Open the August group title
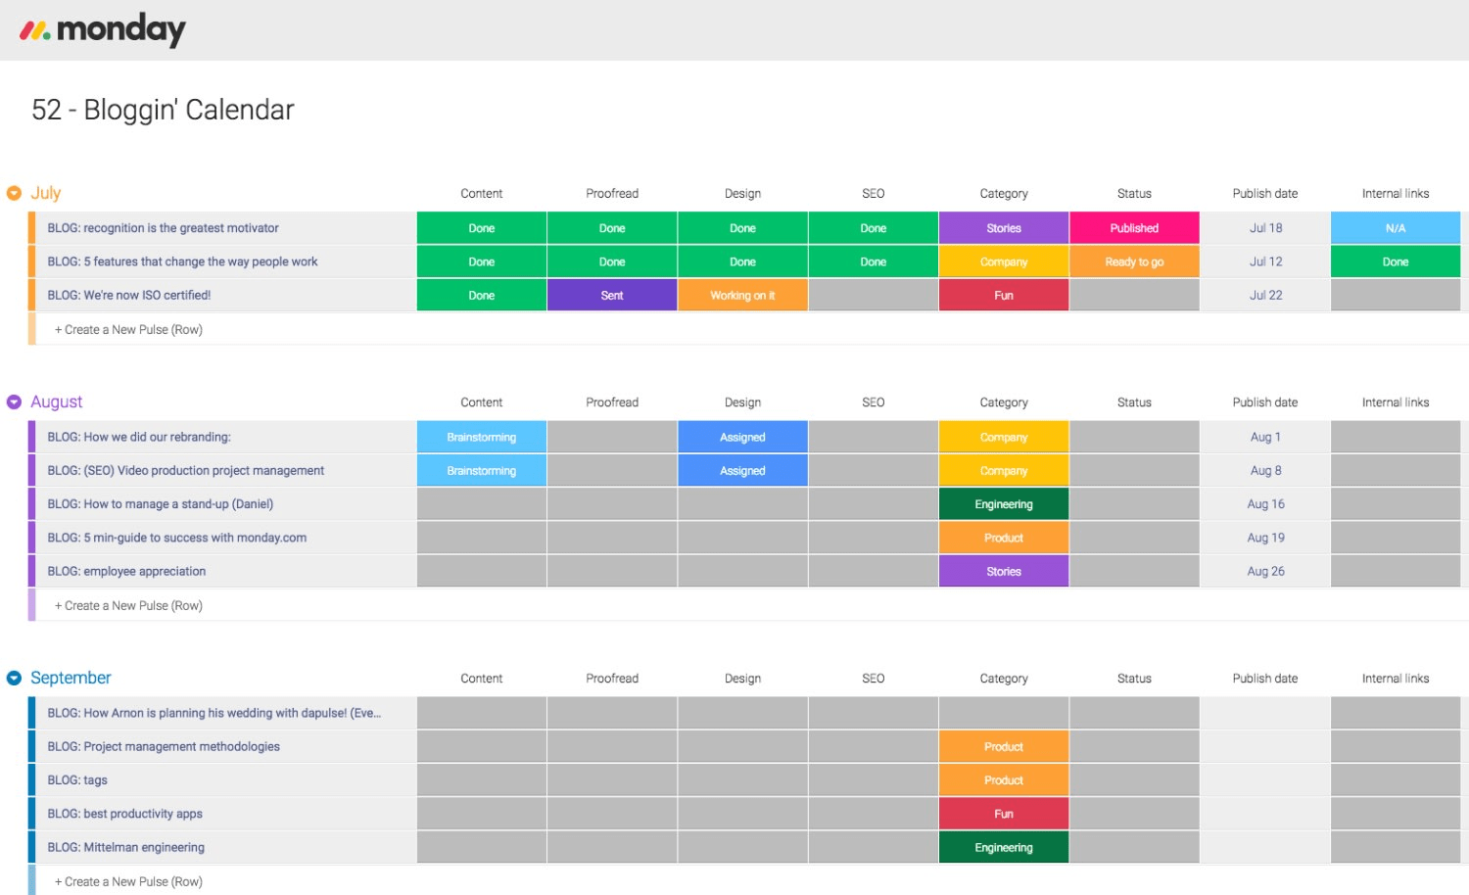 click(57, 401)
